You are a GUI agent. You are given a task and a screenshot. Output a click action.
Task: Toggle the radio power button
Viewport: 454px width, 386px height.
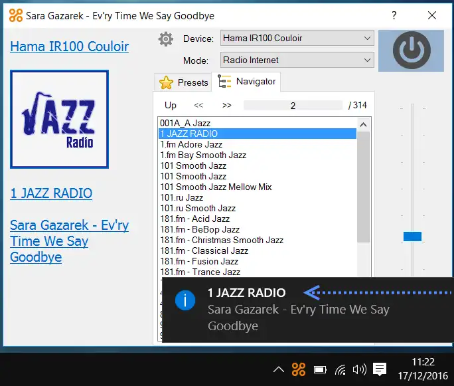click(411, 50)
